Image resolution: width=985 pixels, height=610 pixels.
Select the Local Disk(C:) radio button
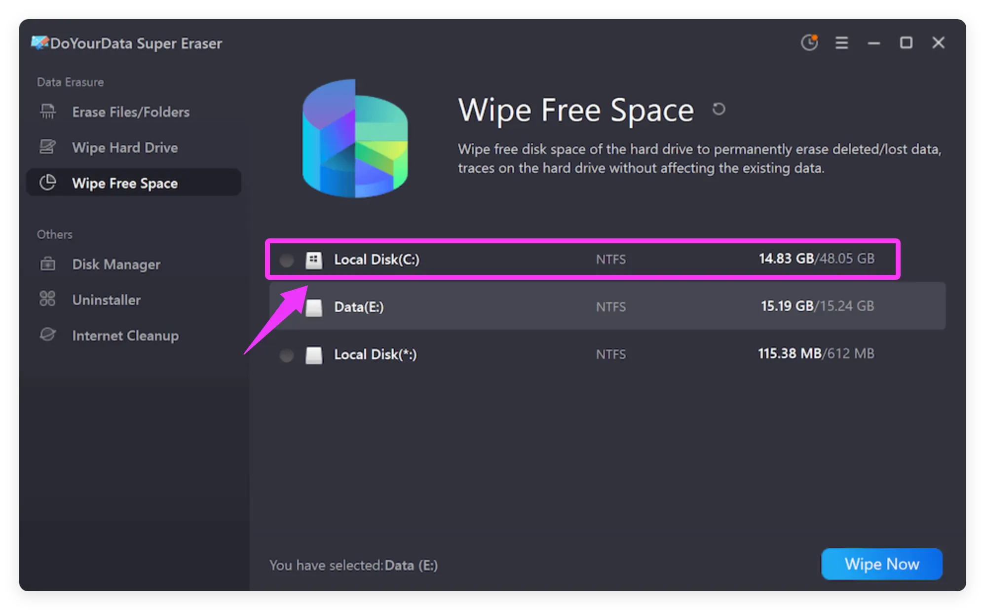coord(286,260)
